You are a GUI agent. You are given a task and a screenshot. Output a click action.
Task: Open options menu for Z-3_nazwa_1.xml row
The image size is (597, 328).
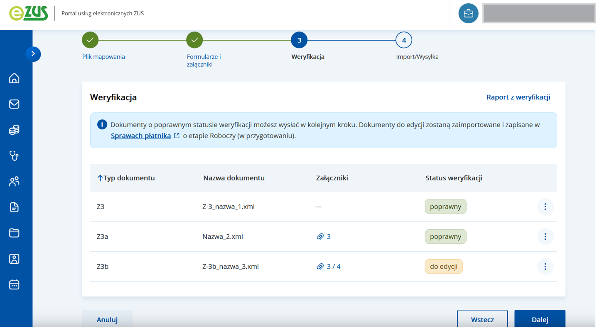pyautogui.click(x=545, y=207)
